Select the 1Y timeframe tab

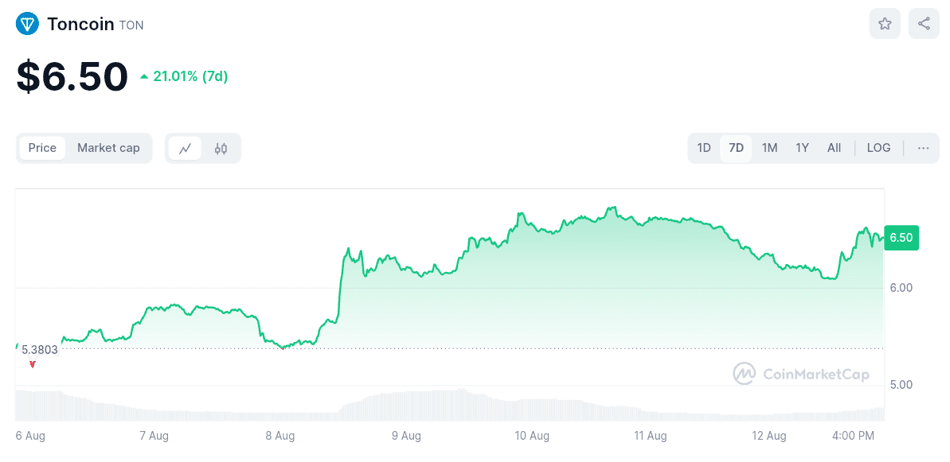click(x=801, y=148)
